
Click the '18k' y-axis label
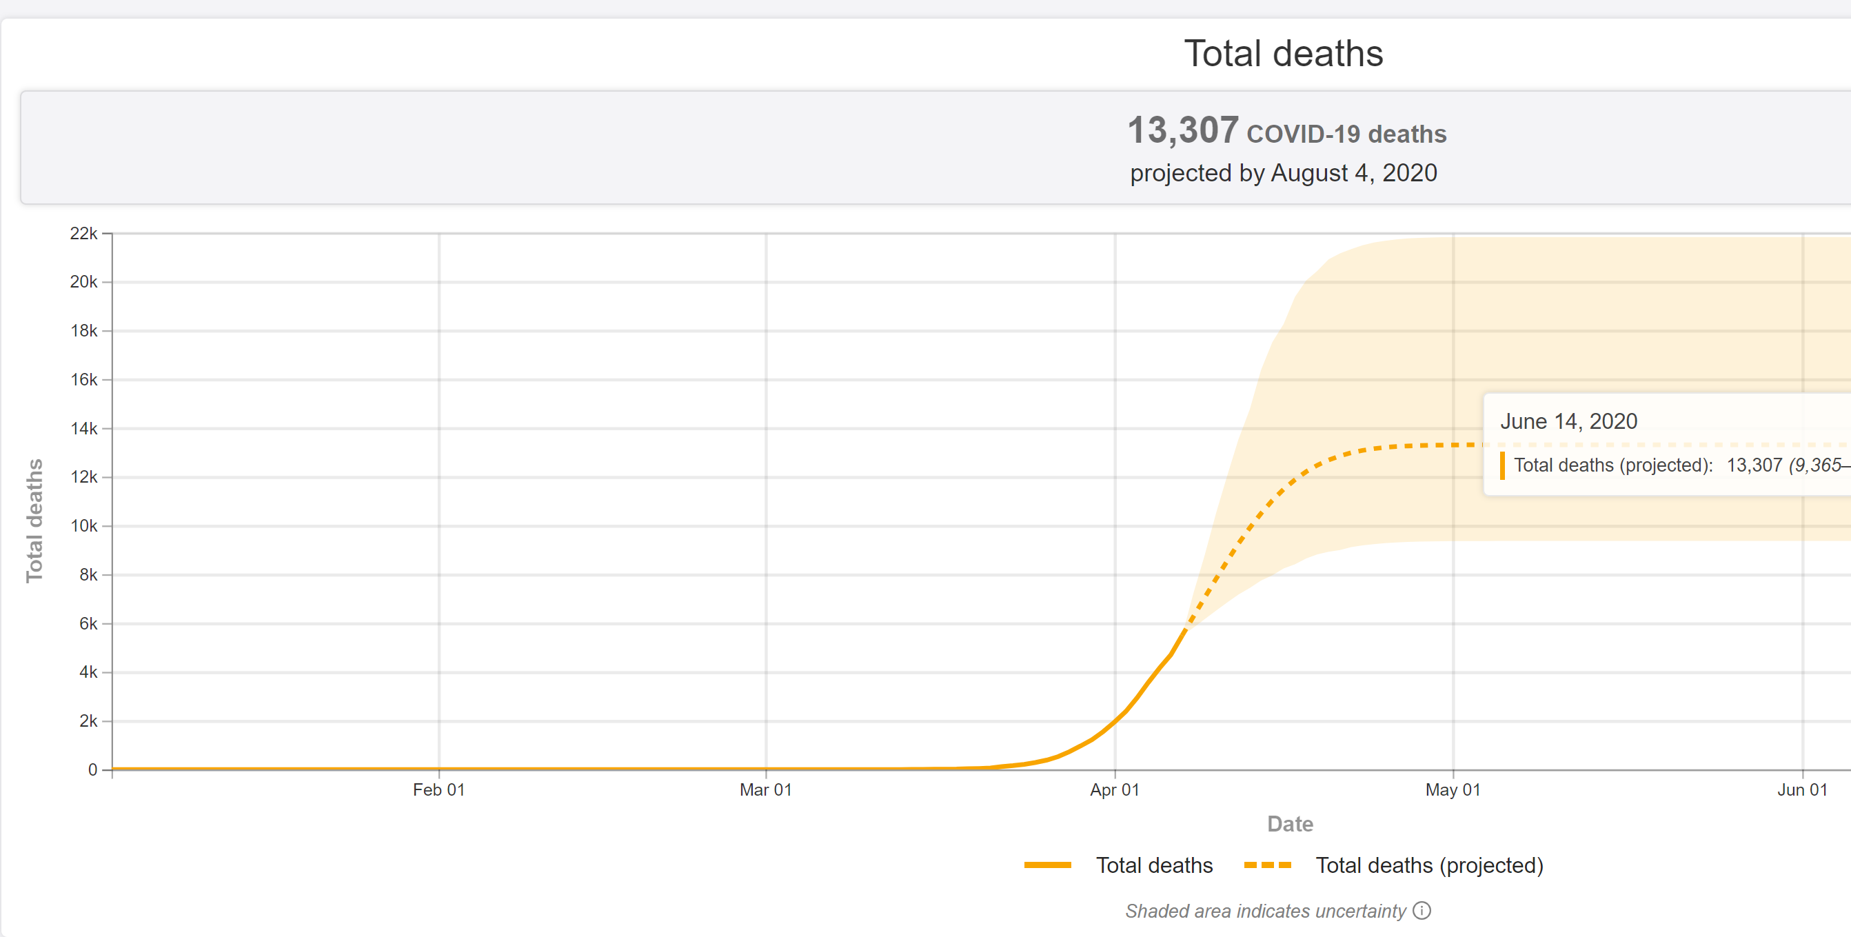tap(83, 331)
